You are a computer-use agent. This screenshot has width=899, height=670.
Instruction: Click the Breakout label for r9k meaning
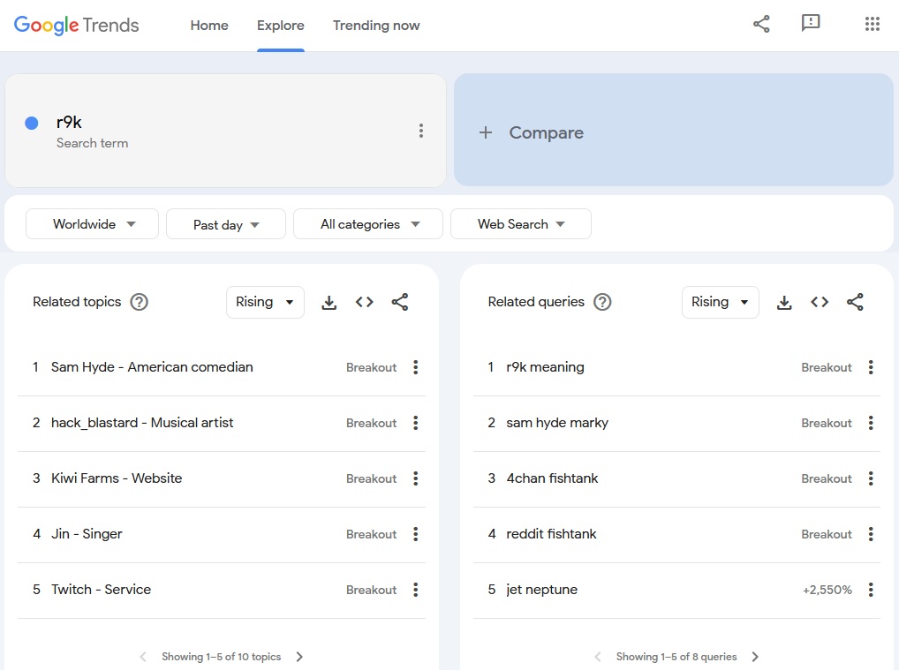[x=827, y=367]
